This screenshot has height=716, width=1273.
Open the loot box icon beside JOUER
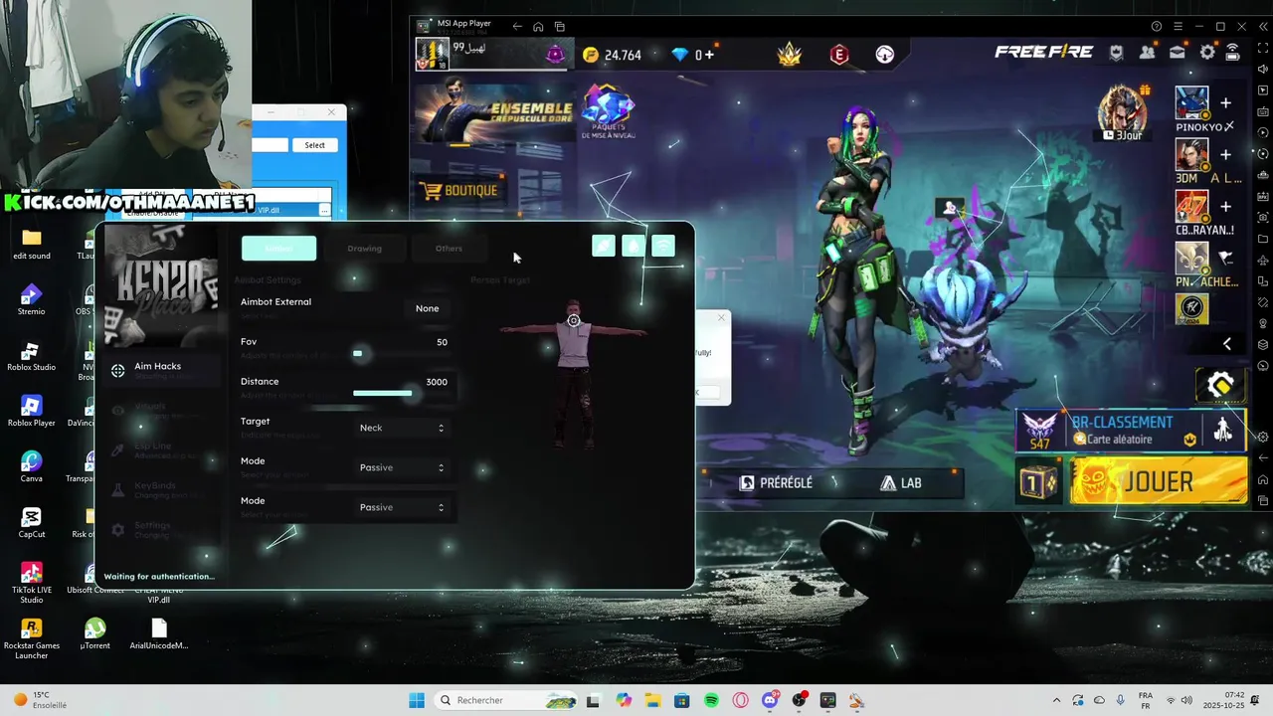point(1038,483)
